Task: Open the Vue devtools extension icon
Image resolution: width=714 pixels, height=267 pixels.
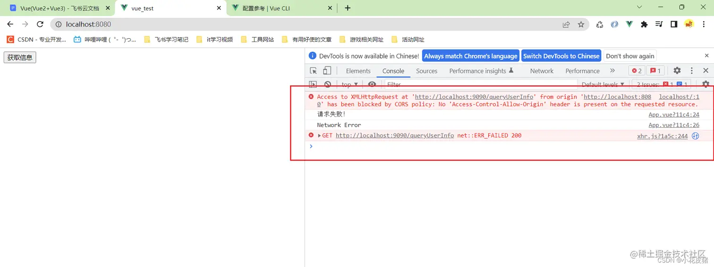Action: [629, 25]
